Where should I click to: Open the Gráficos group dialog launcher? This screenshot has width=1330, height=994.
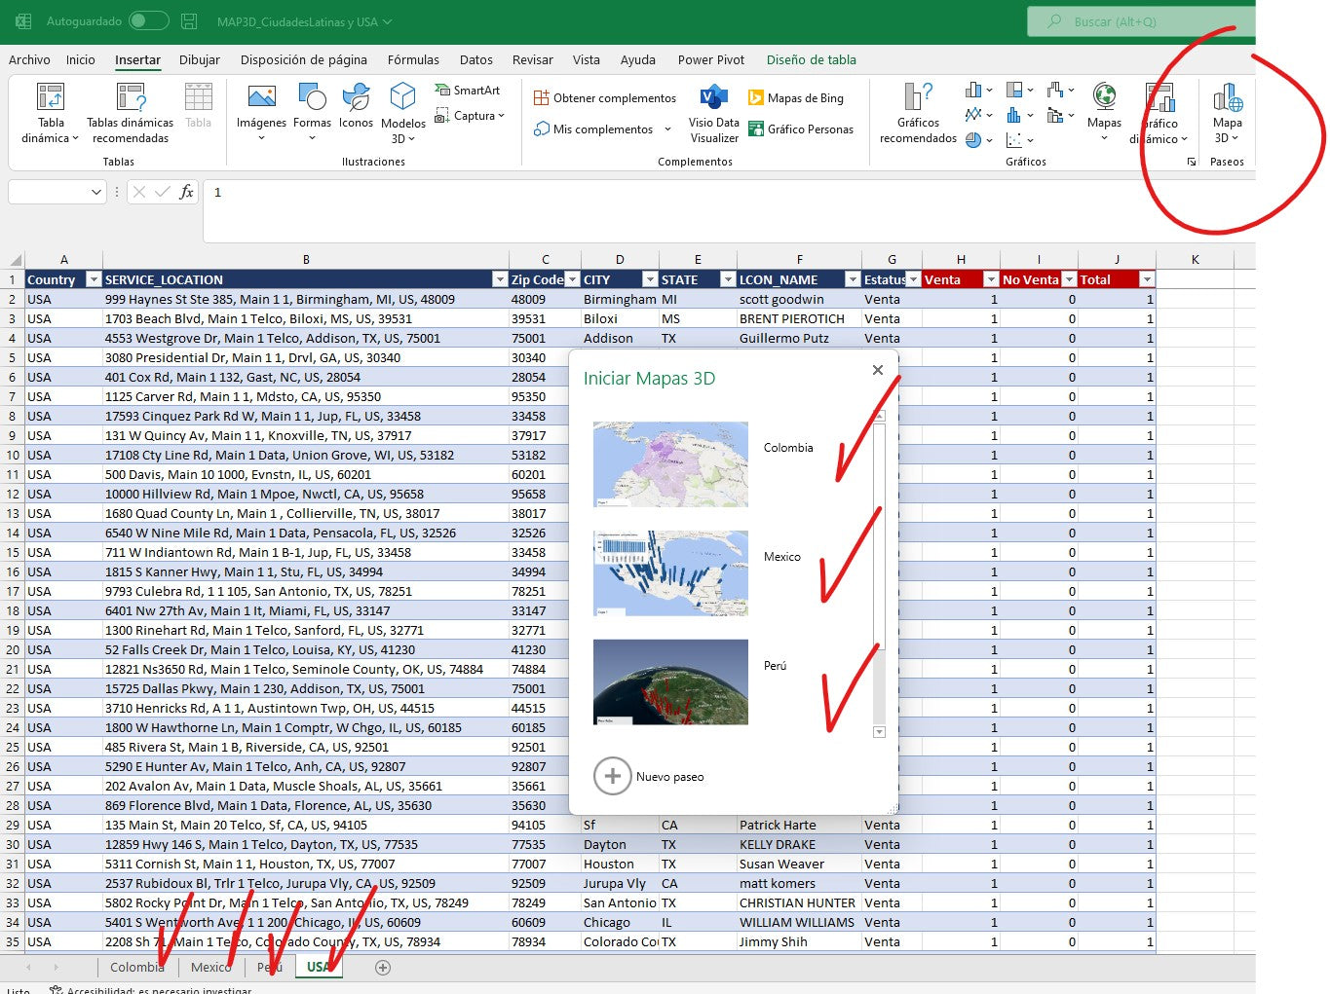tap(1191, 163)
